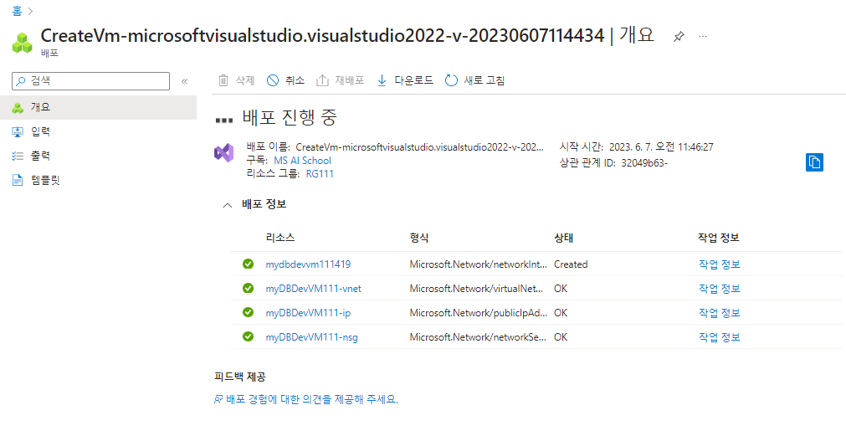Click the 검색 search field

pyautogui.click(x=90, y=81)
